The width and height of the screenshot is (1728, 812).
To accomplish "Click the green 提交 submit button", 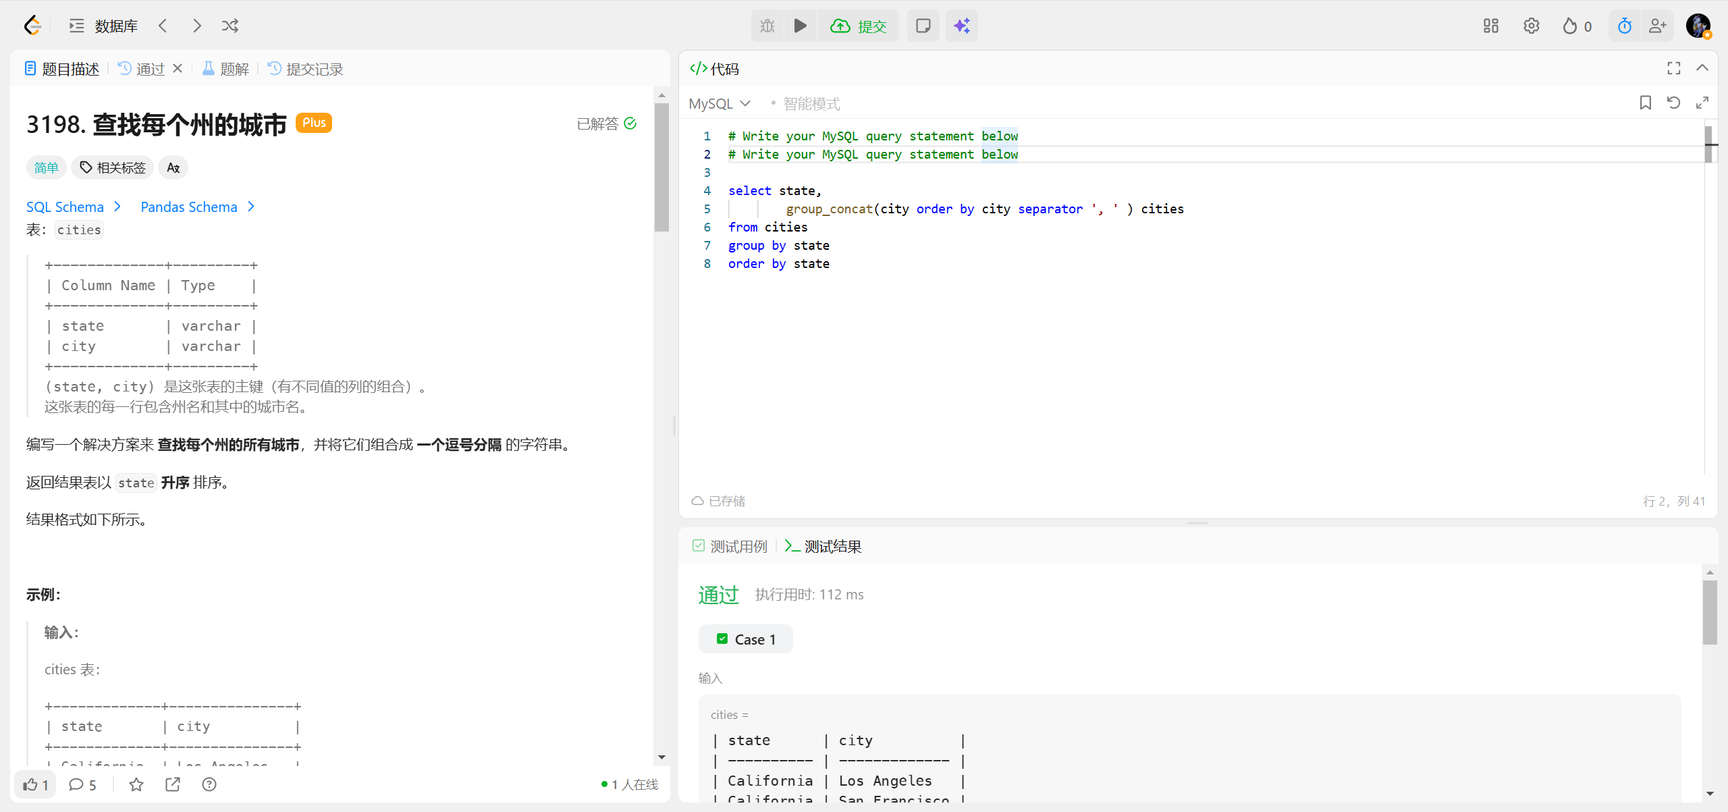I will click(859, 26).
